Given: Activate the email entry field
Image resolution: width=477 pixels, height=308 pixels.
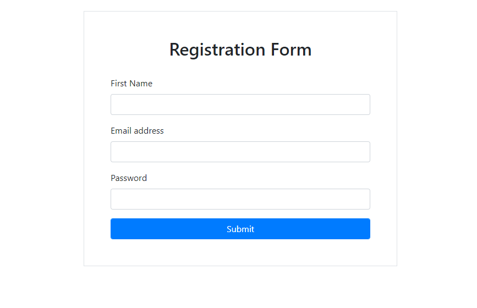Looking at the screenshot, I should click(x=240, y=152).
